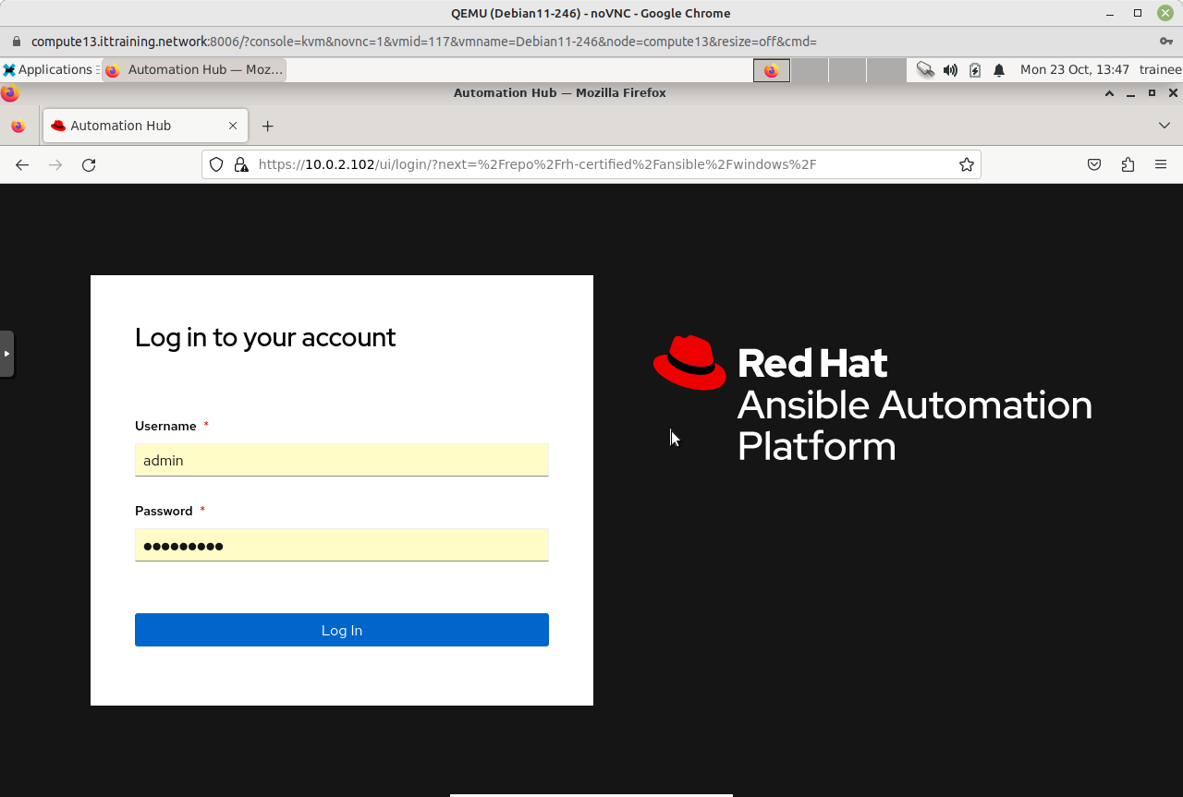This screenshot has height=797, width=1183.
Task: Focus the Username field containing admin
Action: [x=342, y=460]
